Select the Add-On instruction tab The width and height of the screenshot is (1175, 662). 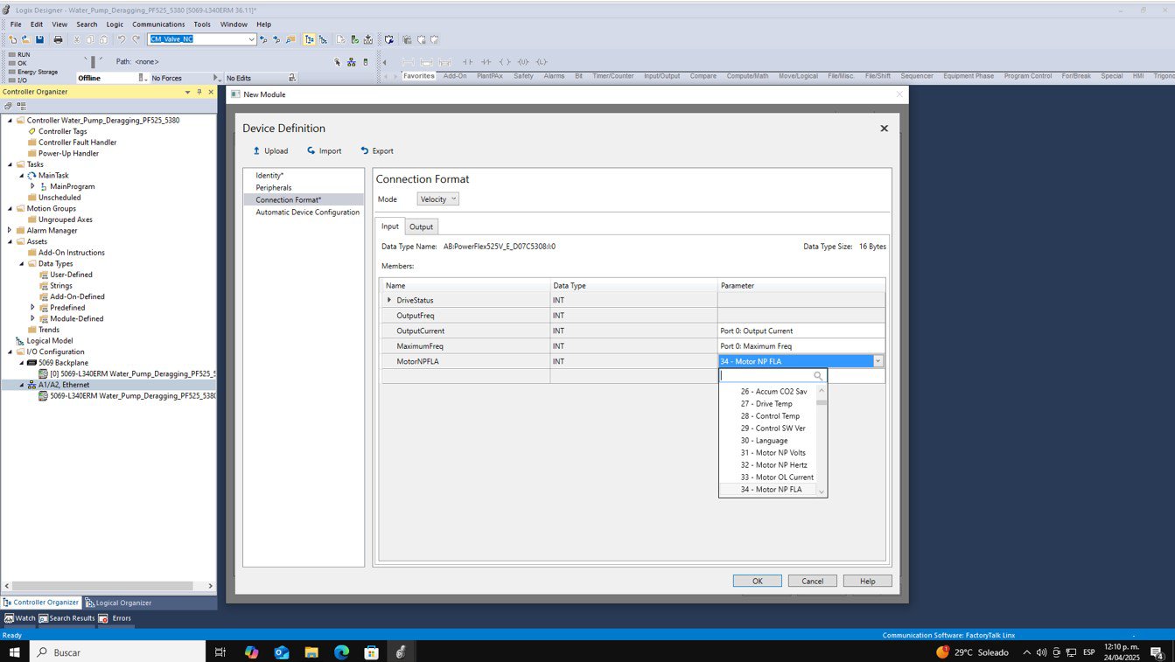click(455, 76)
